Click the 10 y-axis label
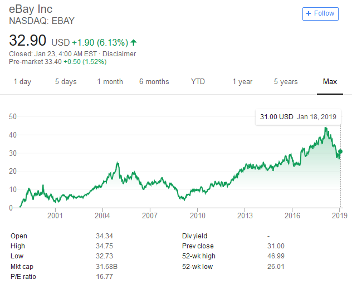This screenshot has width=352, height=284. (x=13, y=190)
